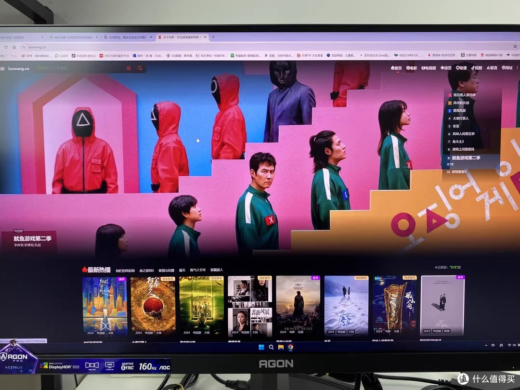This screenshot has width=520, height=390.
Task: Open the 综艺 navigation item
Action: coord(446,68)
